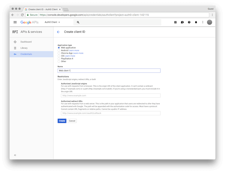Click the Restrictions label
This screenshot has width=225, height=173.
click(63, 76)
